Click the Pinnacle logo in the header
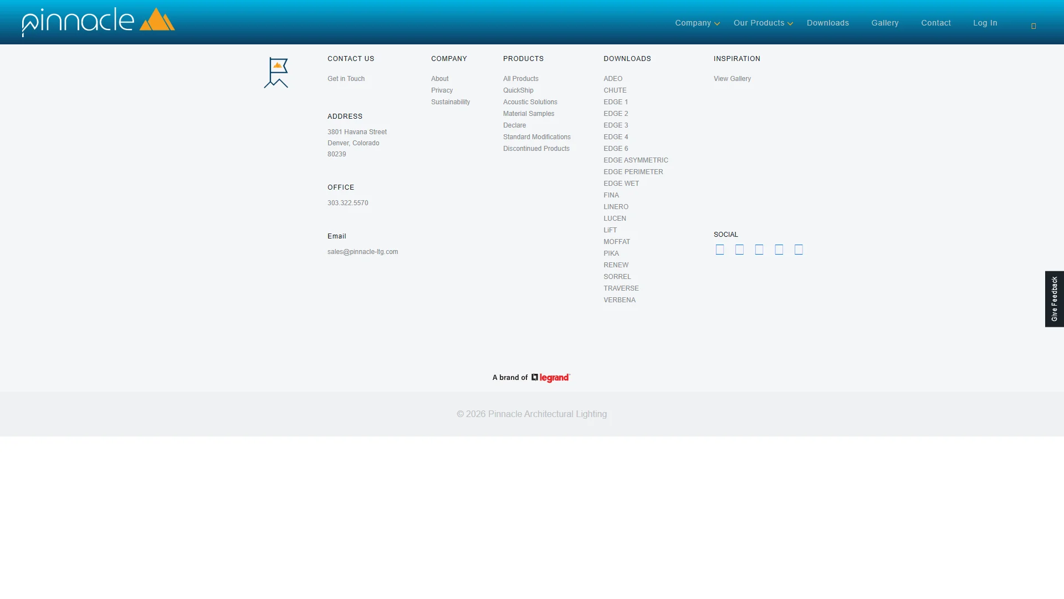The height and width of the screenshot is (599, 1064). click(x=98, y=22)
